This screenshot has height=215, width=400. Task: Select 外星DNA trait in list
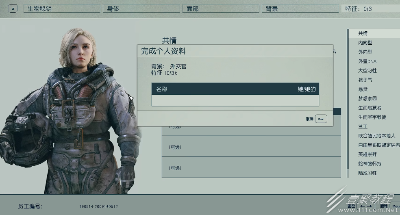367,61
